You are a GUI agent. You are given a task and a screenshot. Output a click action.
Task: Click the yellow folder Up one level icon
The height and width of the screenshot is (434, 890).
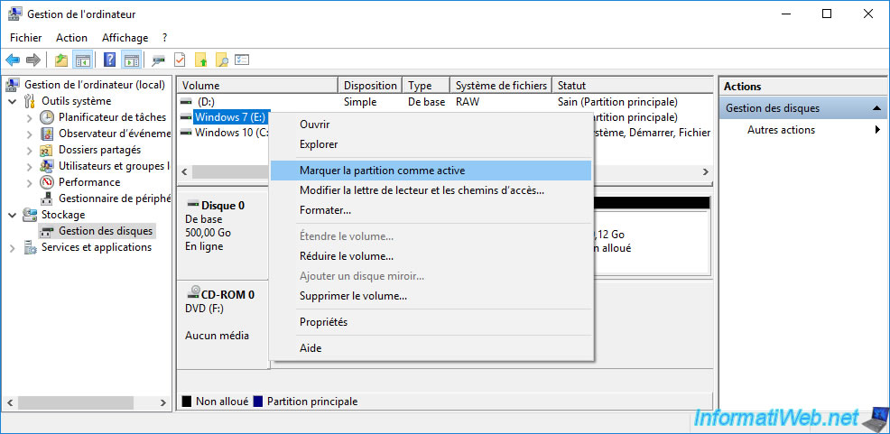coord(60,60)
